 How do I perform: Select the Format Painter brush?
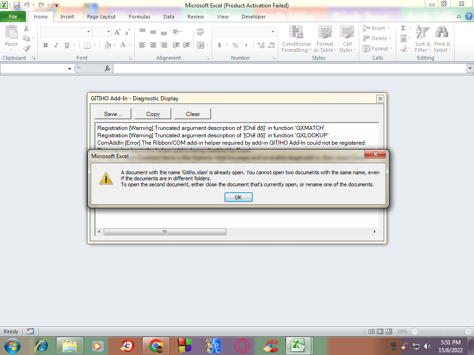pos(26,48)
